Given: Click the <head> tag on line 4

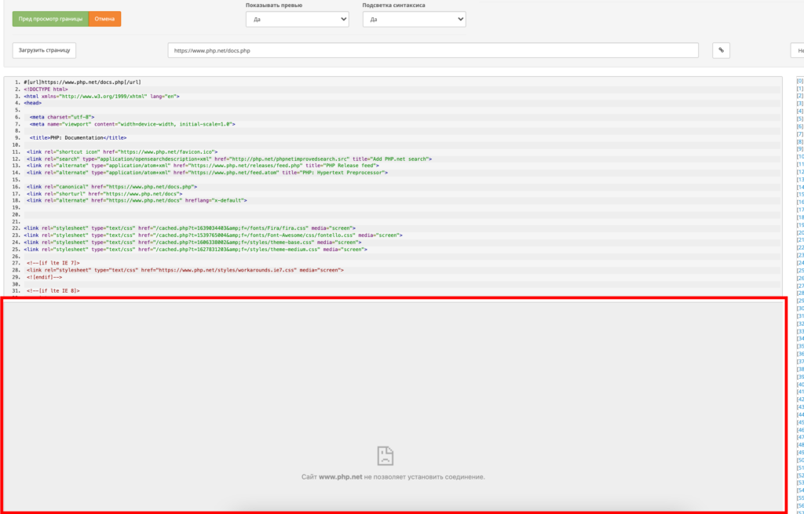Looking at the screenshot, I should pyautogui.click(x=32, y=103).
